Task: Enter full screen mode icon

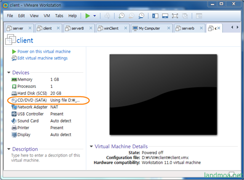Action: click(x=175, y=16)
